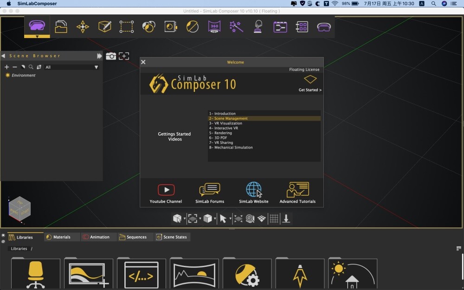This screenshot has height=290, width=464.
Task: Select 4- Interactive VR video
Action: (x=264, y=128)
